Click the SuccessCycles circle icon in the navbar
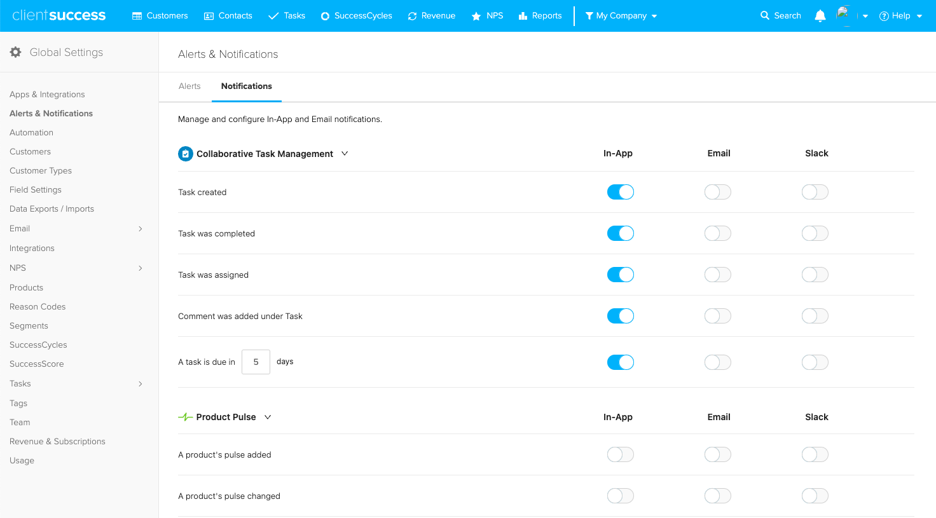This screenshot has height=518, width=936. tap(325, 16)
